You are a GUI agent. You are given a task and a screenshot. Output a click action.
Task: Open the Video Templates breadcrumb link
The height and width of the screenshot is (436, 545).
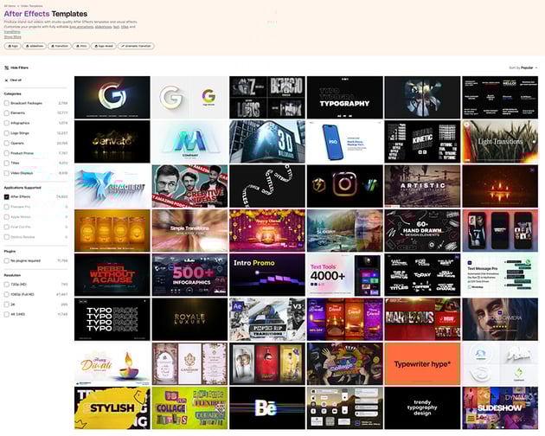click(x=32, y=6)
